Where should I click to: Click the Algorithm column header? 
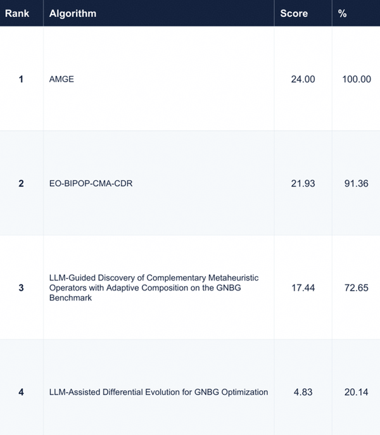(x=73, y=13)
